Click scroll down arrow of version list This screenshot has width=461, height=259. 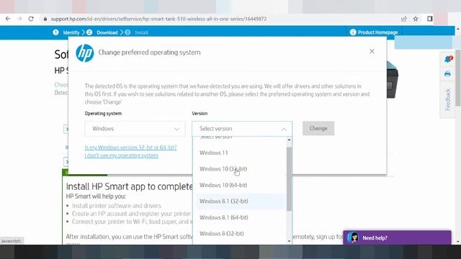click(x=289, y=242)
